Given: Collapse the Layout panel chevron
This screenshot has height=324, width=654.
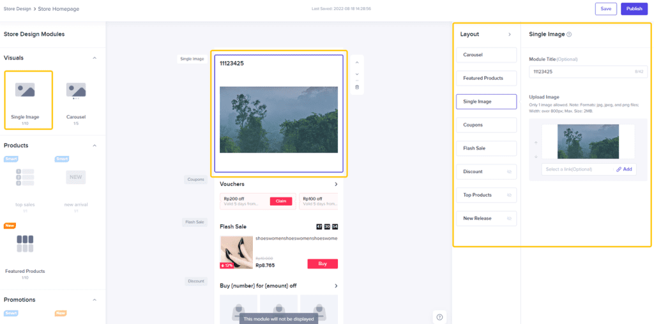Looking at the screenshot, I should [x=509, y=35].
